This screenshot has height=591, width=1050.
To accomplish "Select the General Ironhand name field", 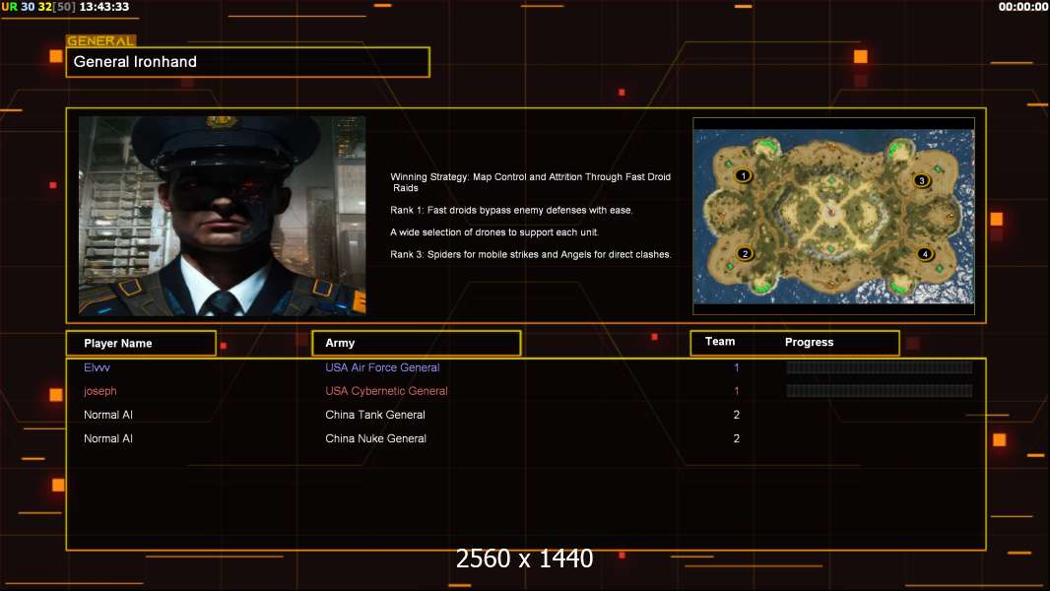I will pyautogui.click(x=248, y=62).
